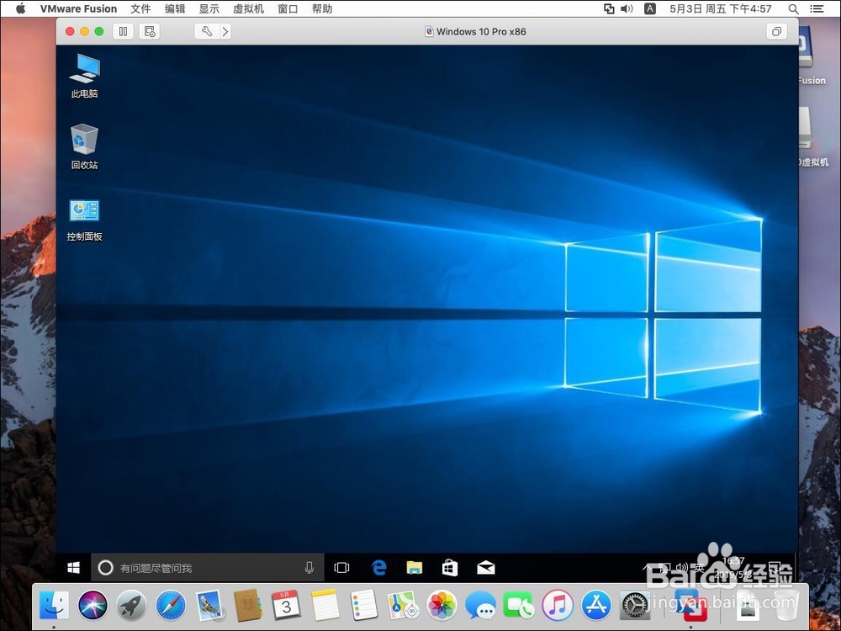Launch Safari from the Dock
The image size is (841, 631).
point(171,605)
